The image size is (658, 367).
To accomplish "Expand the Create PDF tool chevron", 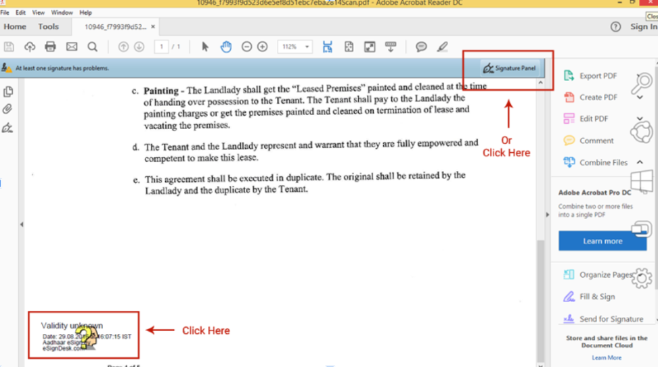I will click(640, 97).
